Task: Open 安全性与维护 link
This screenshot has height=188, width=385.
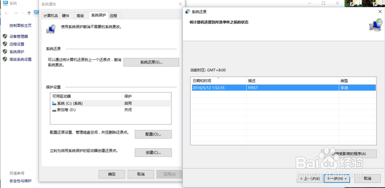Action: coord(20,181)
